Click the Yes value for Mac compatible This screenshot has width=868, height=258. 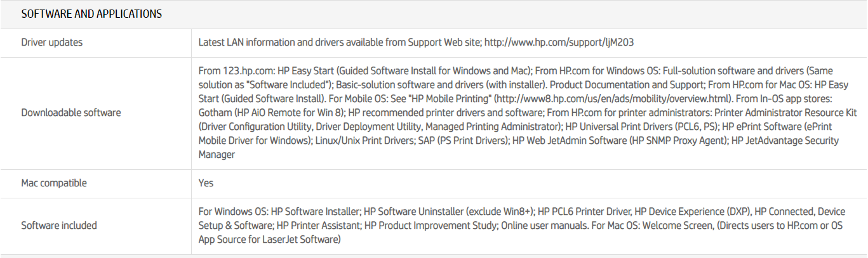(x=206, y=183)
